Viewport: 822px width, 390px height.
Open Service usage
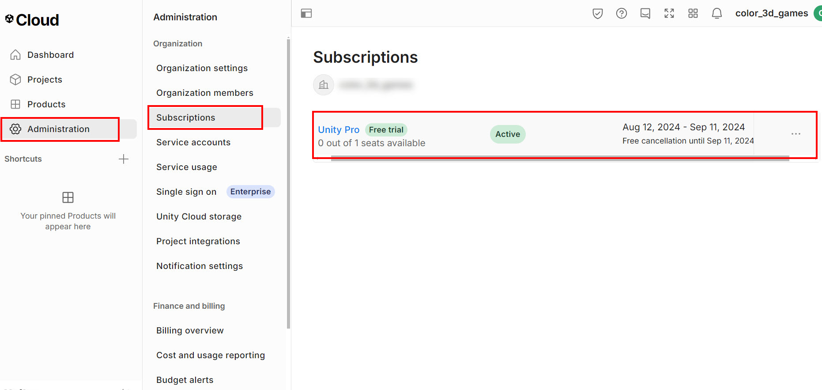[x=187, y=167]
